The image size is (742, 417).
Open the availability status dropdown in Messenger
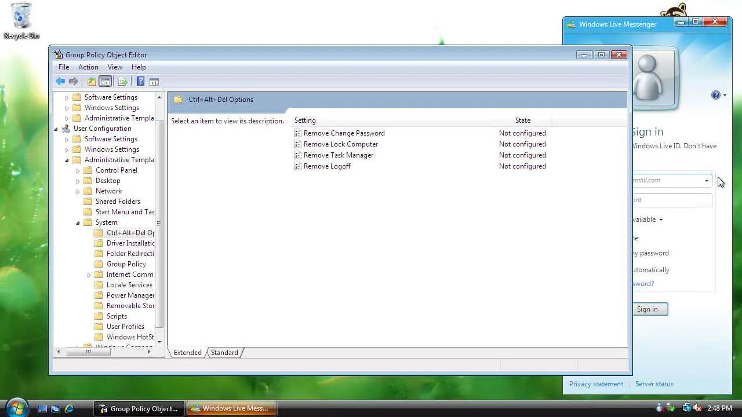(x=661, y=220)
